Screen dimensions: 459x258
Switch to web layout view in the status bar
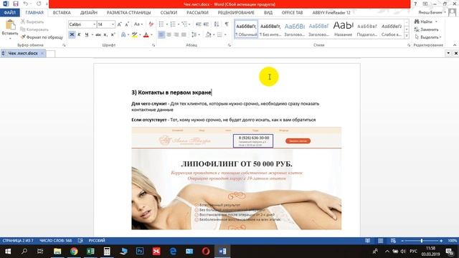point(393,241)
